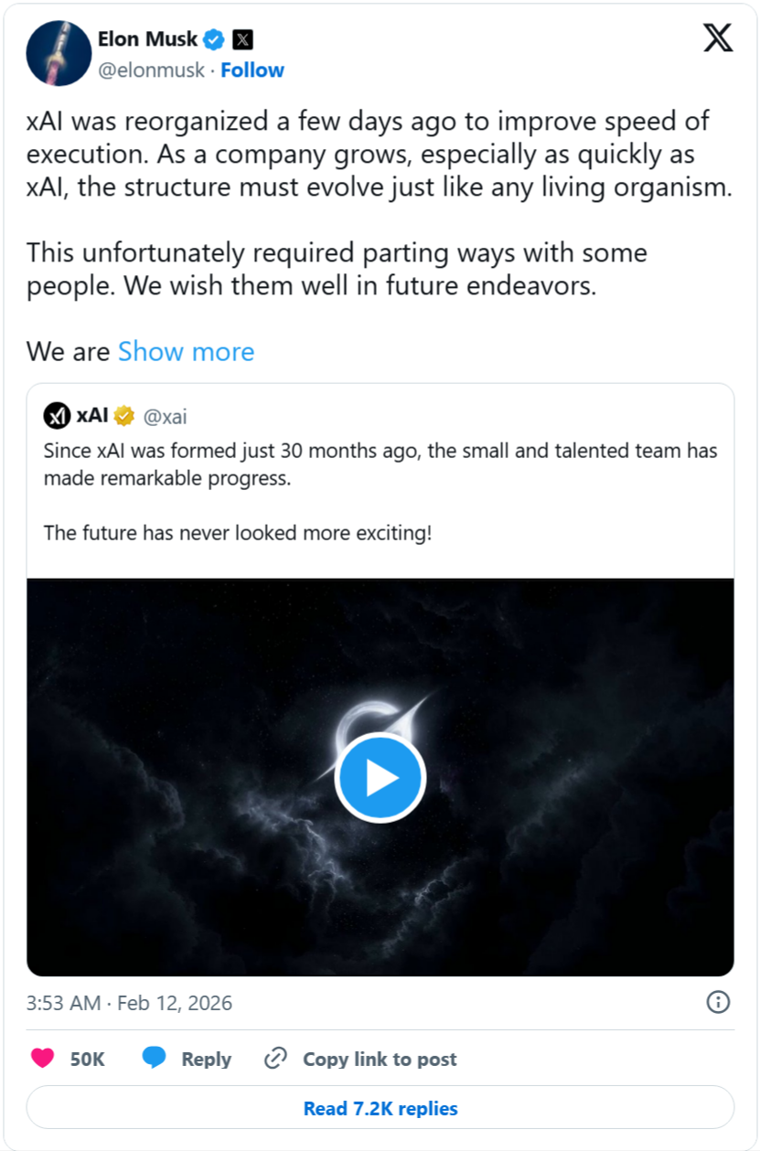This screenshot has height=1151, width=760.
Task: Expand tweet with Show more
Action: [187, 352]
